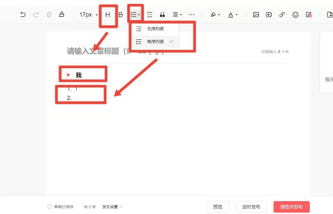Toggle the blockquote formatting icon
The image size is (333, 214).
162,15
